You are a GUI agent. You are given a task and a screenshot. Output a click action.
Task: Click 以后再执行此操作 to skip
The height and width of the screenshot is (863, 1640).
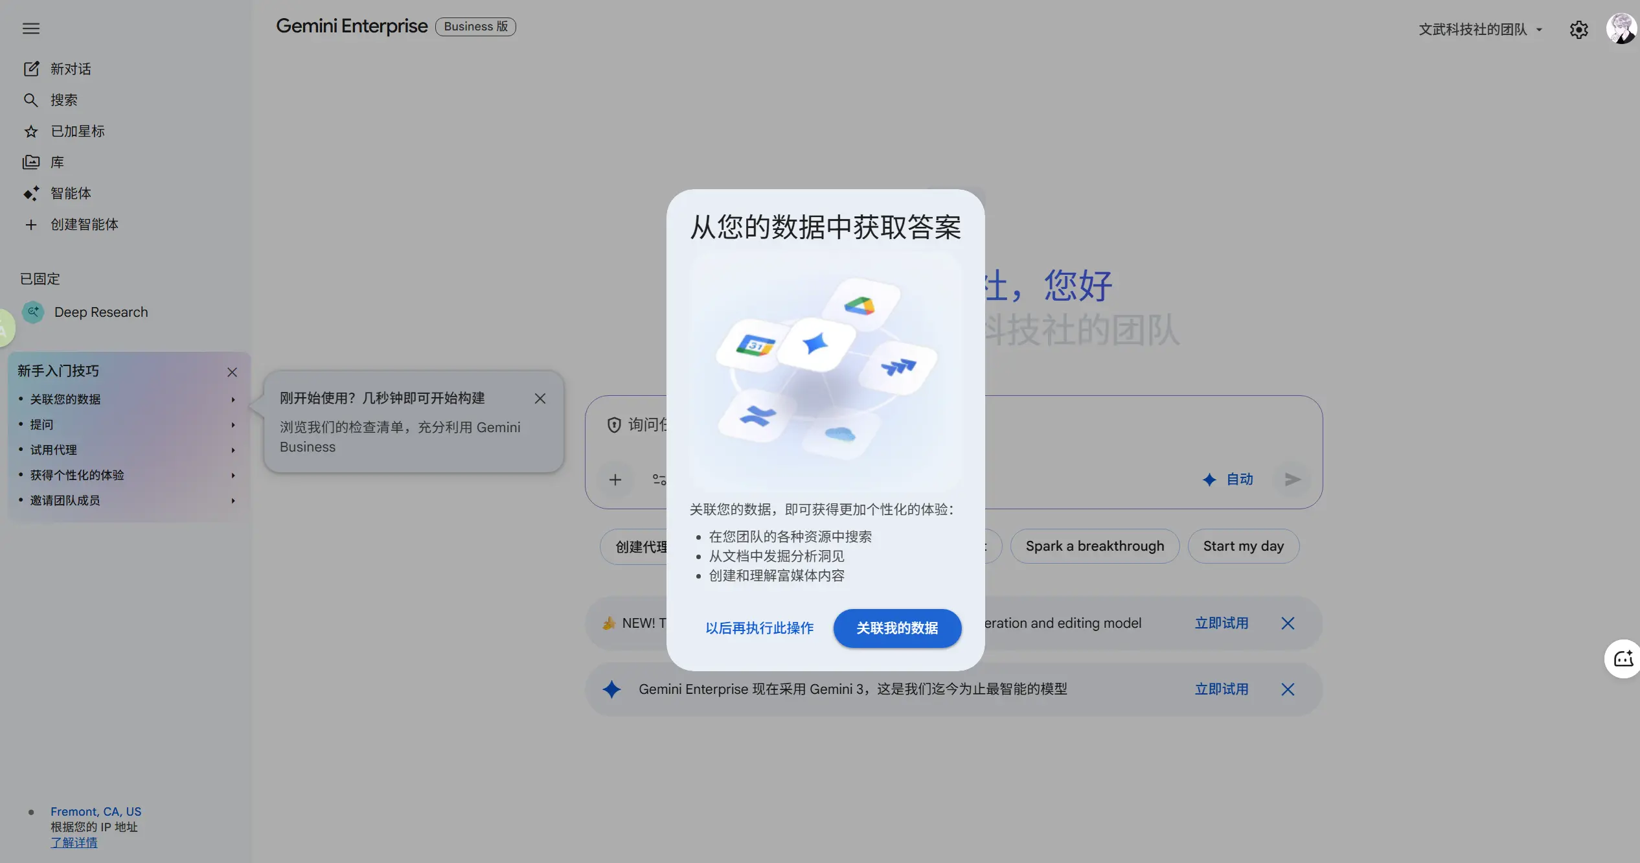[x=759, y=628]
